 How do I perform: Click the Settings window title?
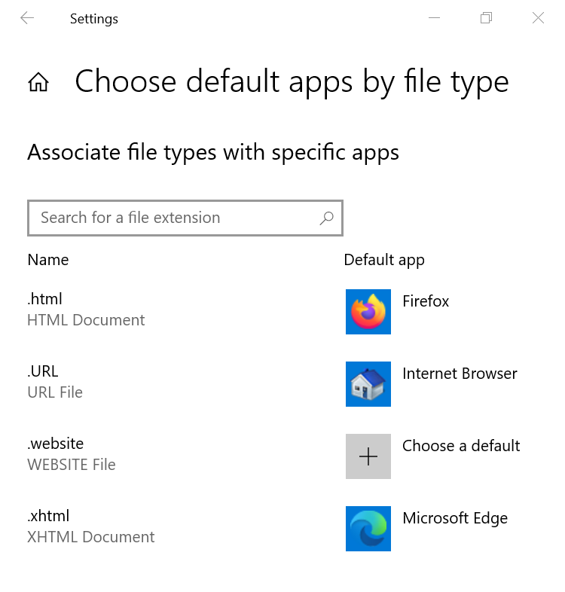point(94,19)
